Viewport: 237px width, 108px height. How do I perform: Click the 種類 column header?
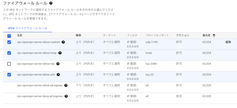78,35
